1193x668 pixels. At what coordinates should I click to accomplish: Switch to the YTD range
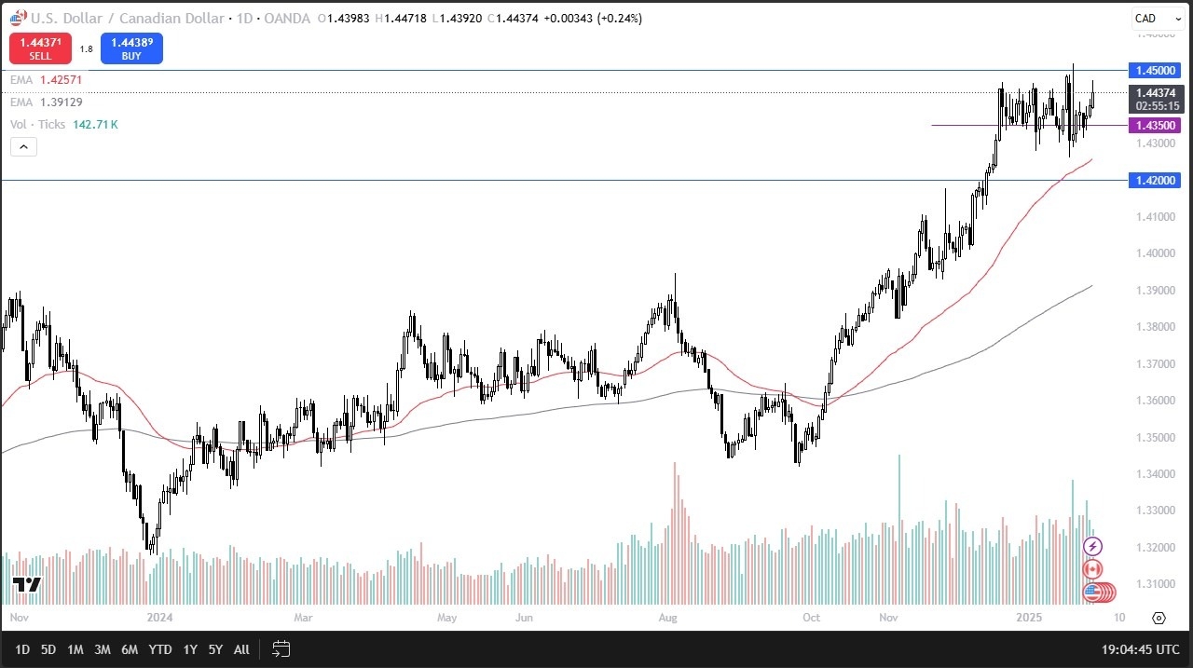click(159, 649)
